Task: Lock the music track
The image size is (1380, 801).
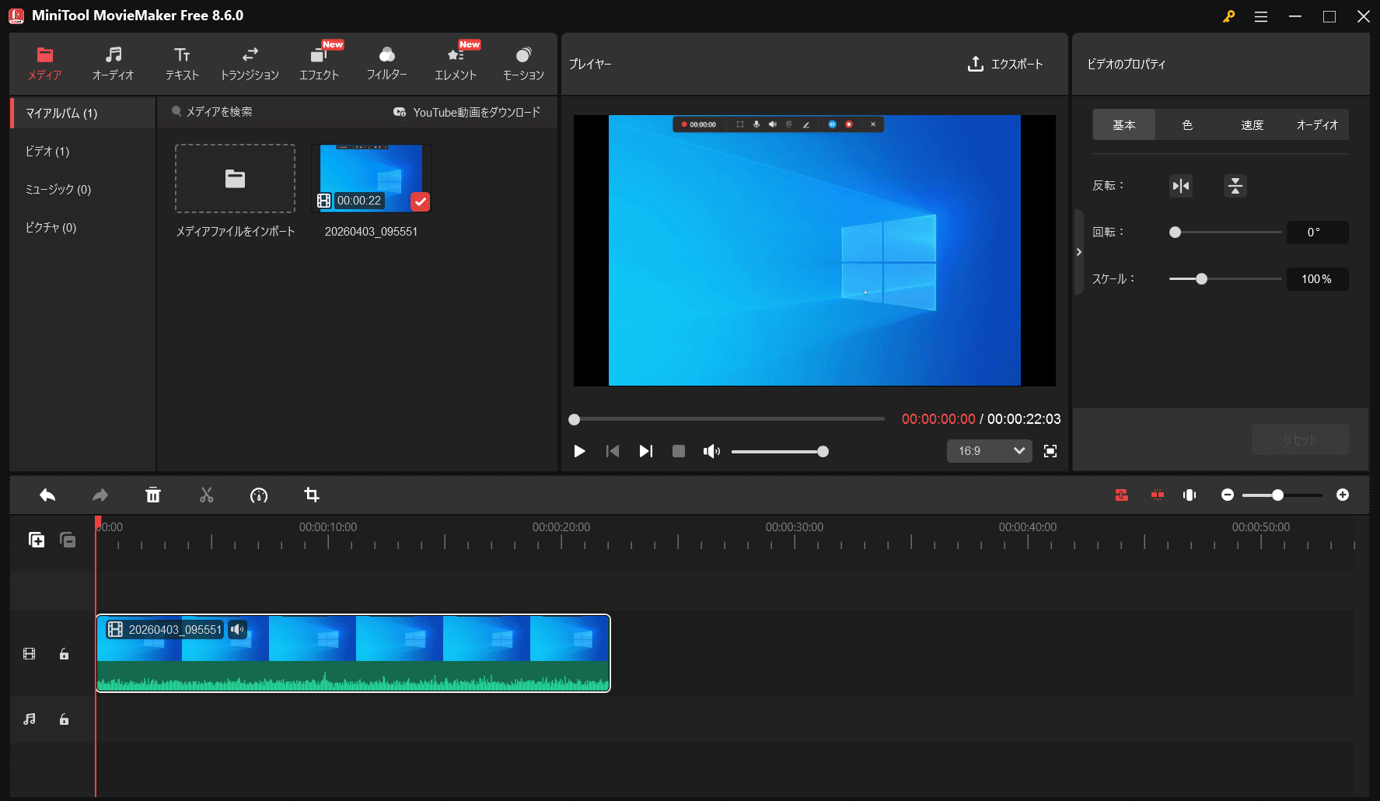Action: [x=64, y=719]
